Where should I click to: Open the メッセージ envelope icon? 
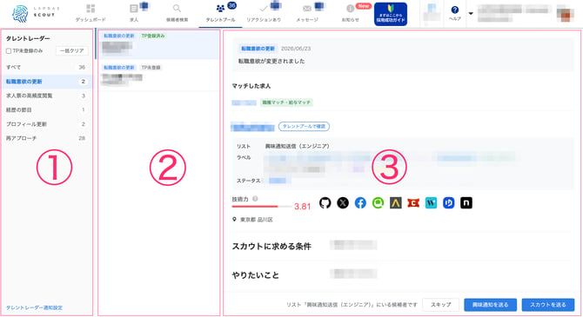[x=307, y=8]
